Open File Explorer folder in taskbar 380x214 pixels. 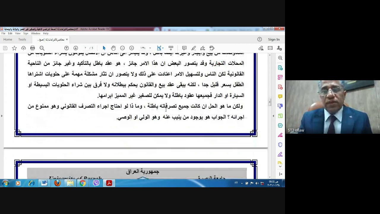click(70, 183)
